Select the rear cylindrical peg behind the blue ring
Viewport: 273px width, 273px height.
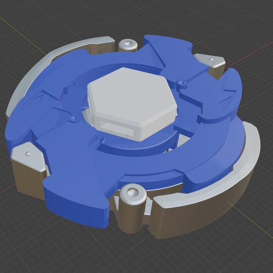point(128,46)
